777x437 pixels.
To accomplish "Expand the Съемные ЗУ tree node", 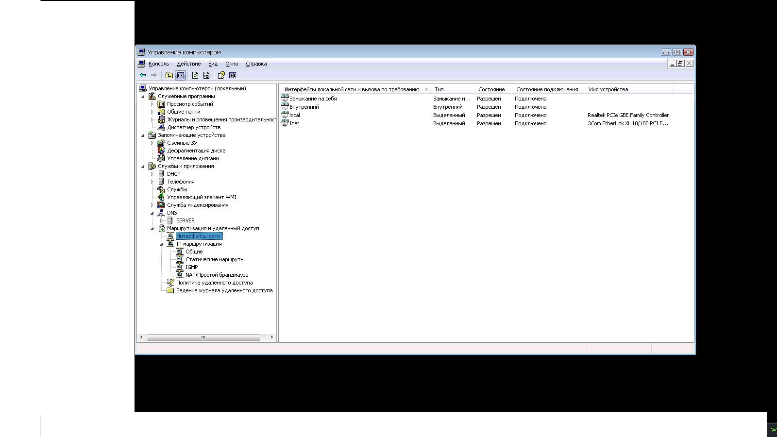I will pyautogui.click(x=152, y=143).
